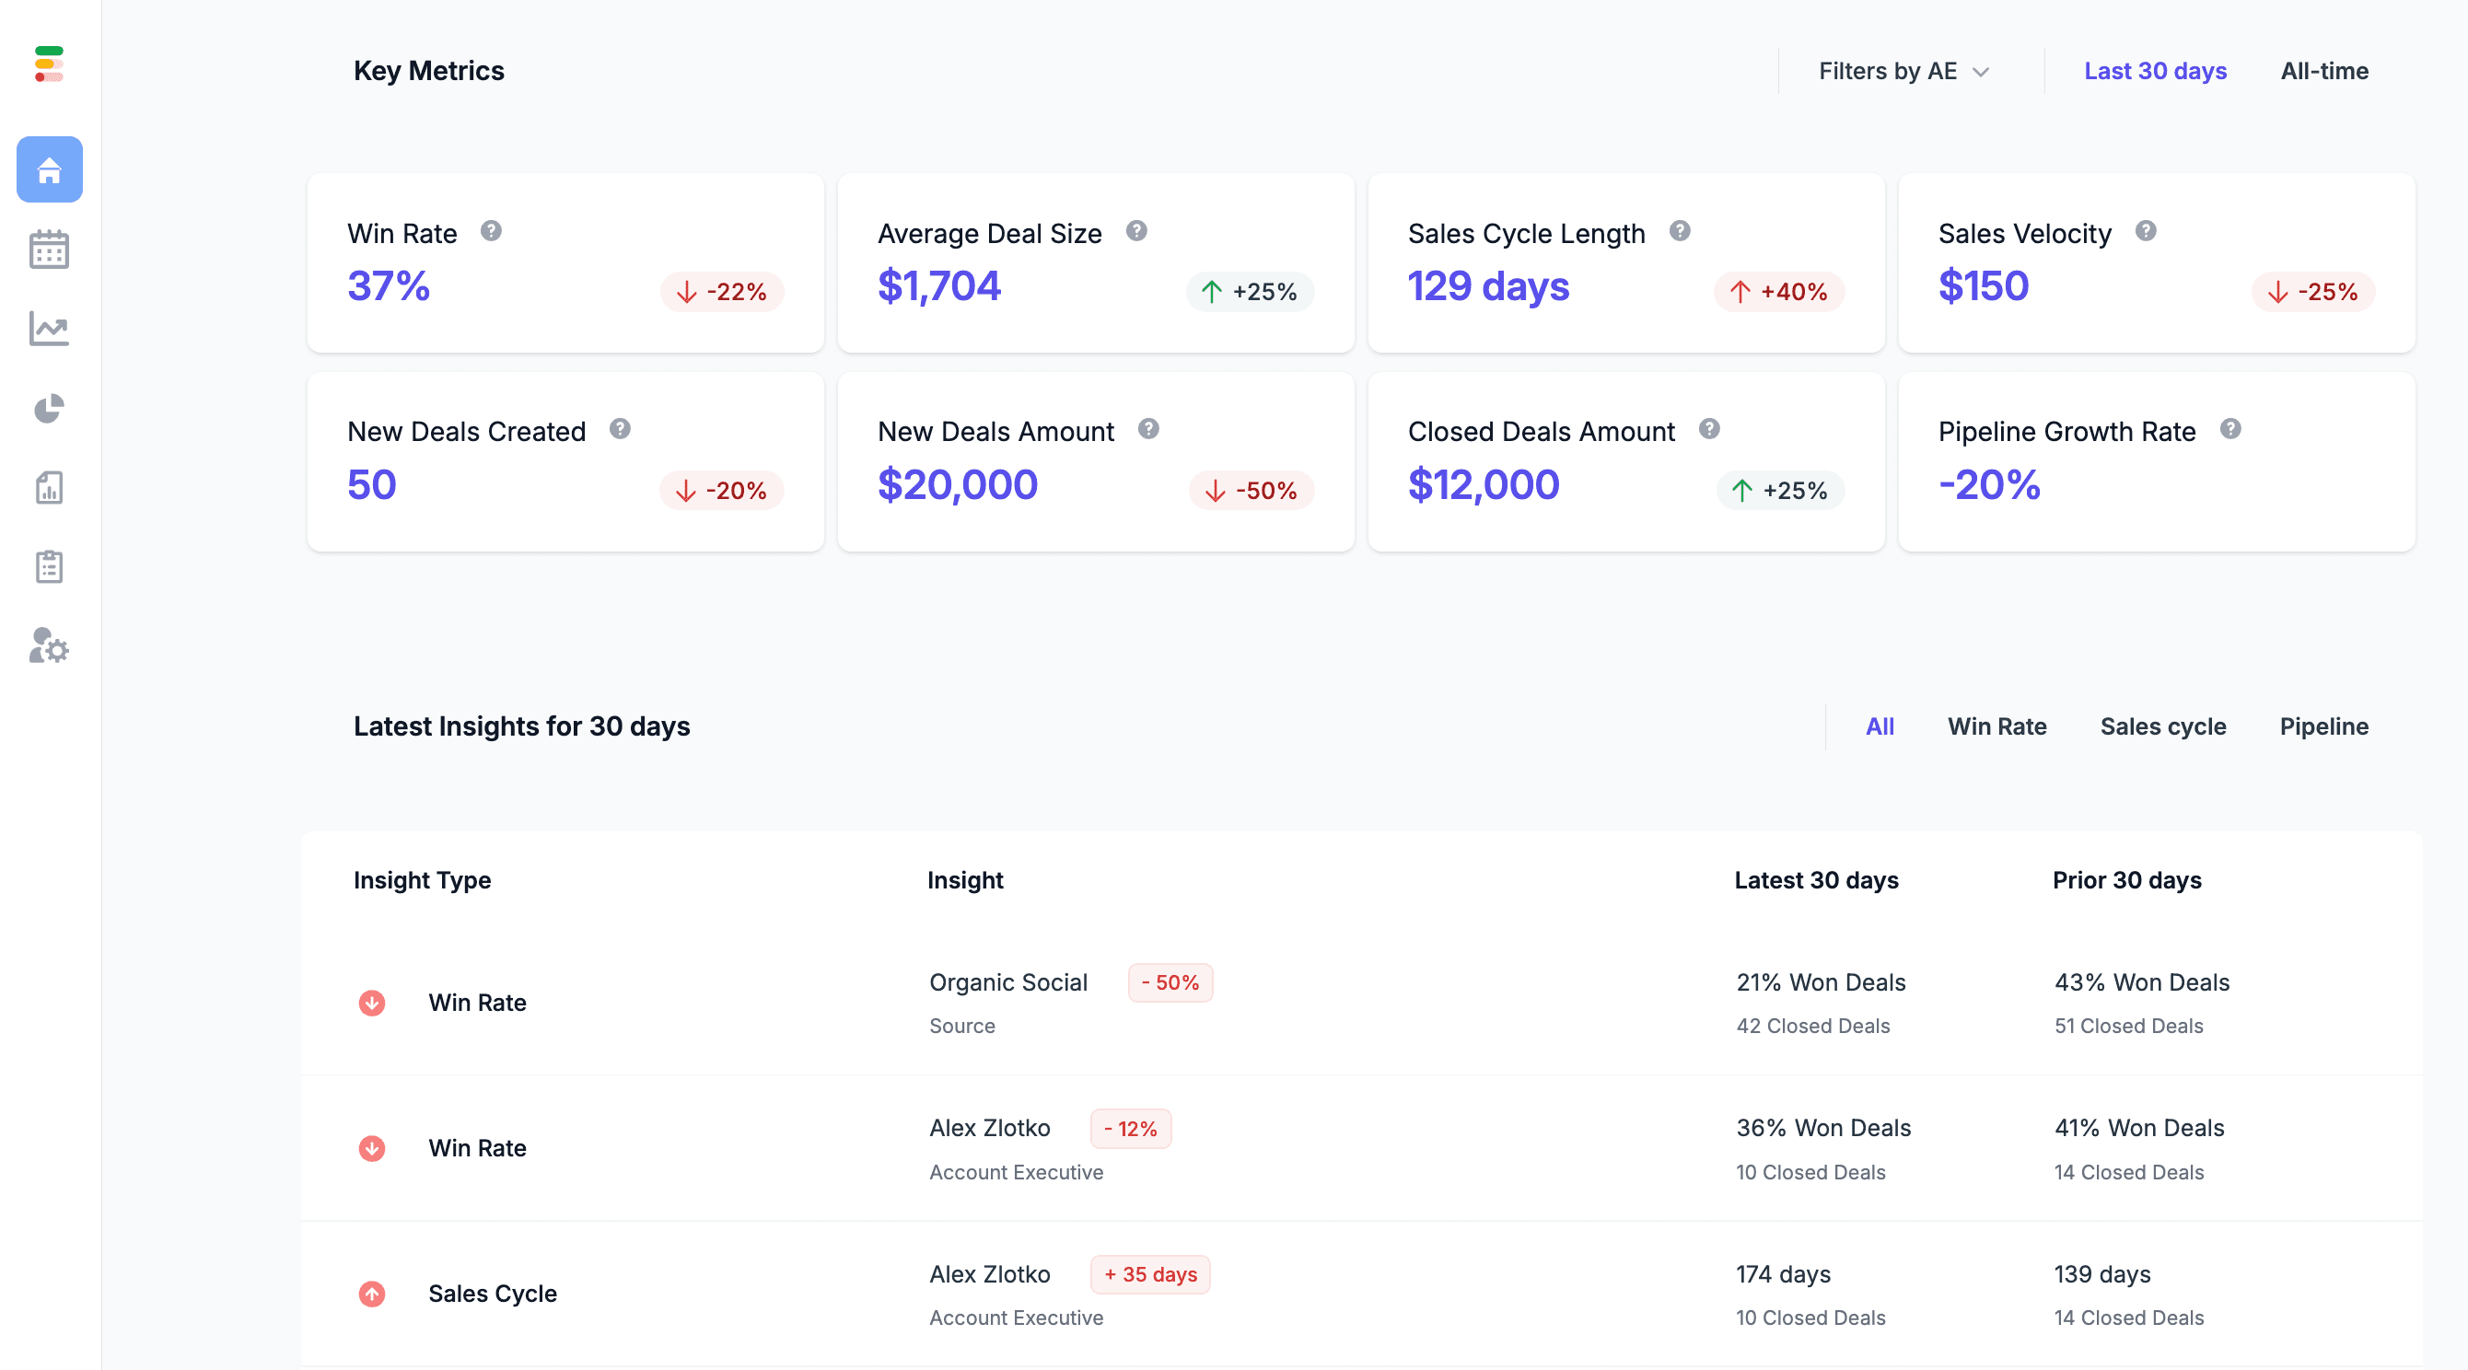Click the Team/users settings icon in sidebar
2468x1370 pixels.
(51, 646)
